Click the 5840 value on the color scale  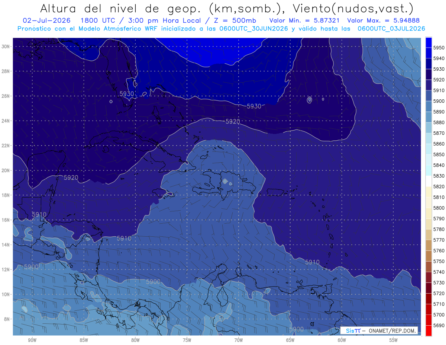(x=439, y=165)
